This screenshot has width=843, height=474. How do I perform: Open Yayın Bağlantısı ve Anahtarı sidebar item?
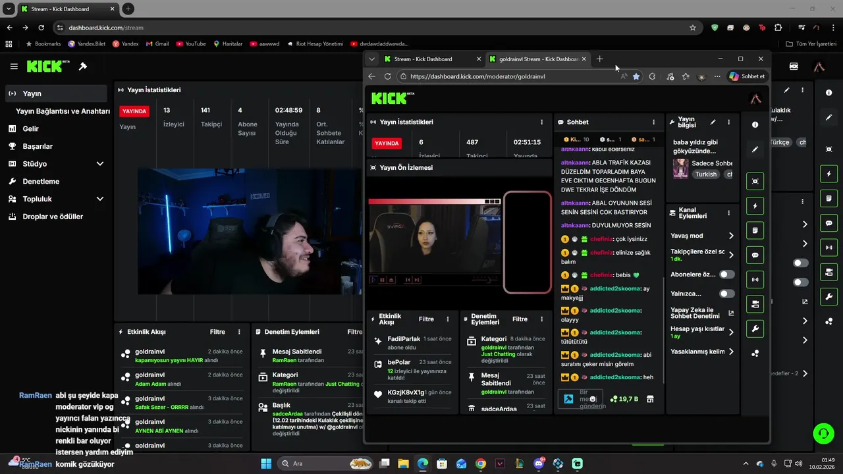63,111
